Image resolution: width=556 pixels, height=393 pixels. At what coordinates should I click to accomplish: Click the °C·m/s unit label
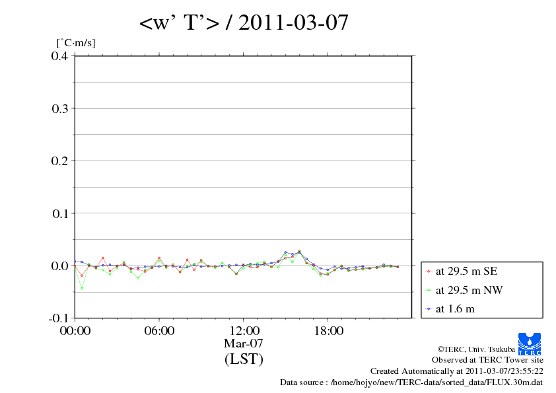pyautogui.click(x=77, y=43)
